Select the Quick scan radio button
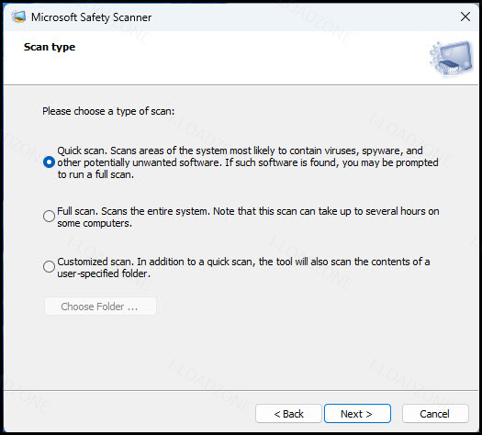The height and width of the screenshot is (435, 482). [49, 162]
